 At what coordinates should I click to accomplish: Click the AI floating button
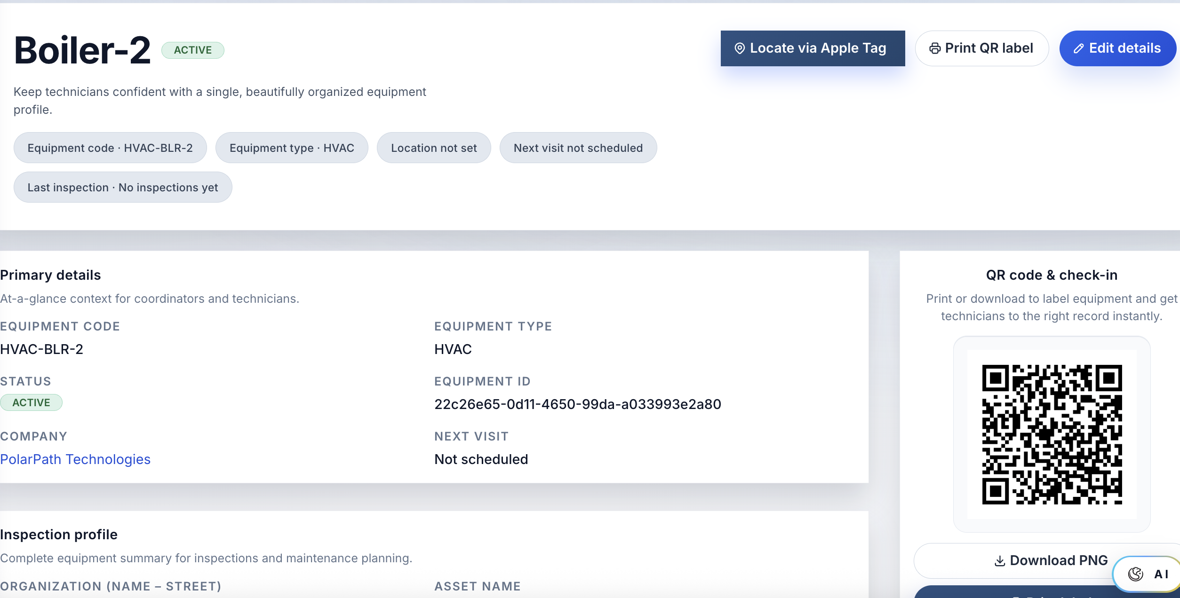[1146, 574]
